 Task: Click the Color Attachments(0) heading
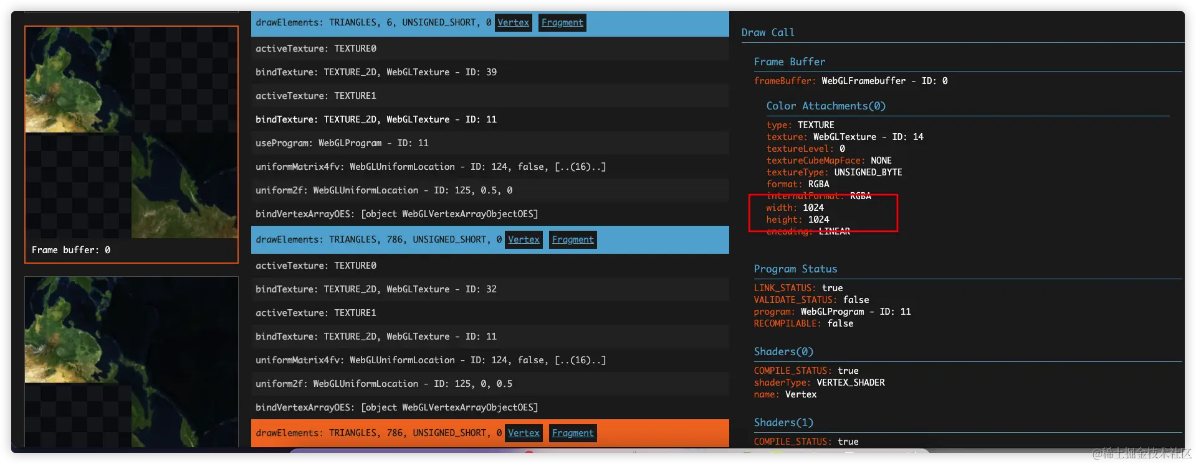tap(826, 106)
